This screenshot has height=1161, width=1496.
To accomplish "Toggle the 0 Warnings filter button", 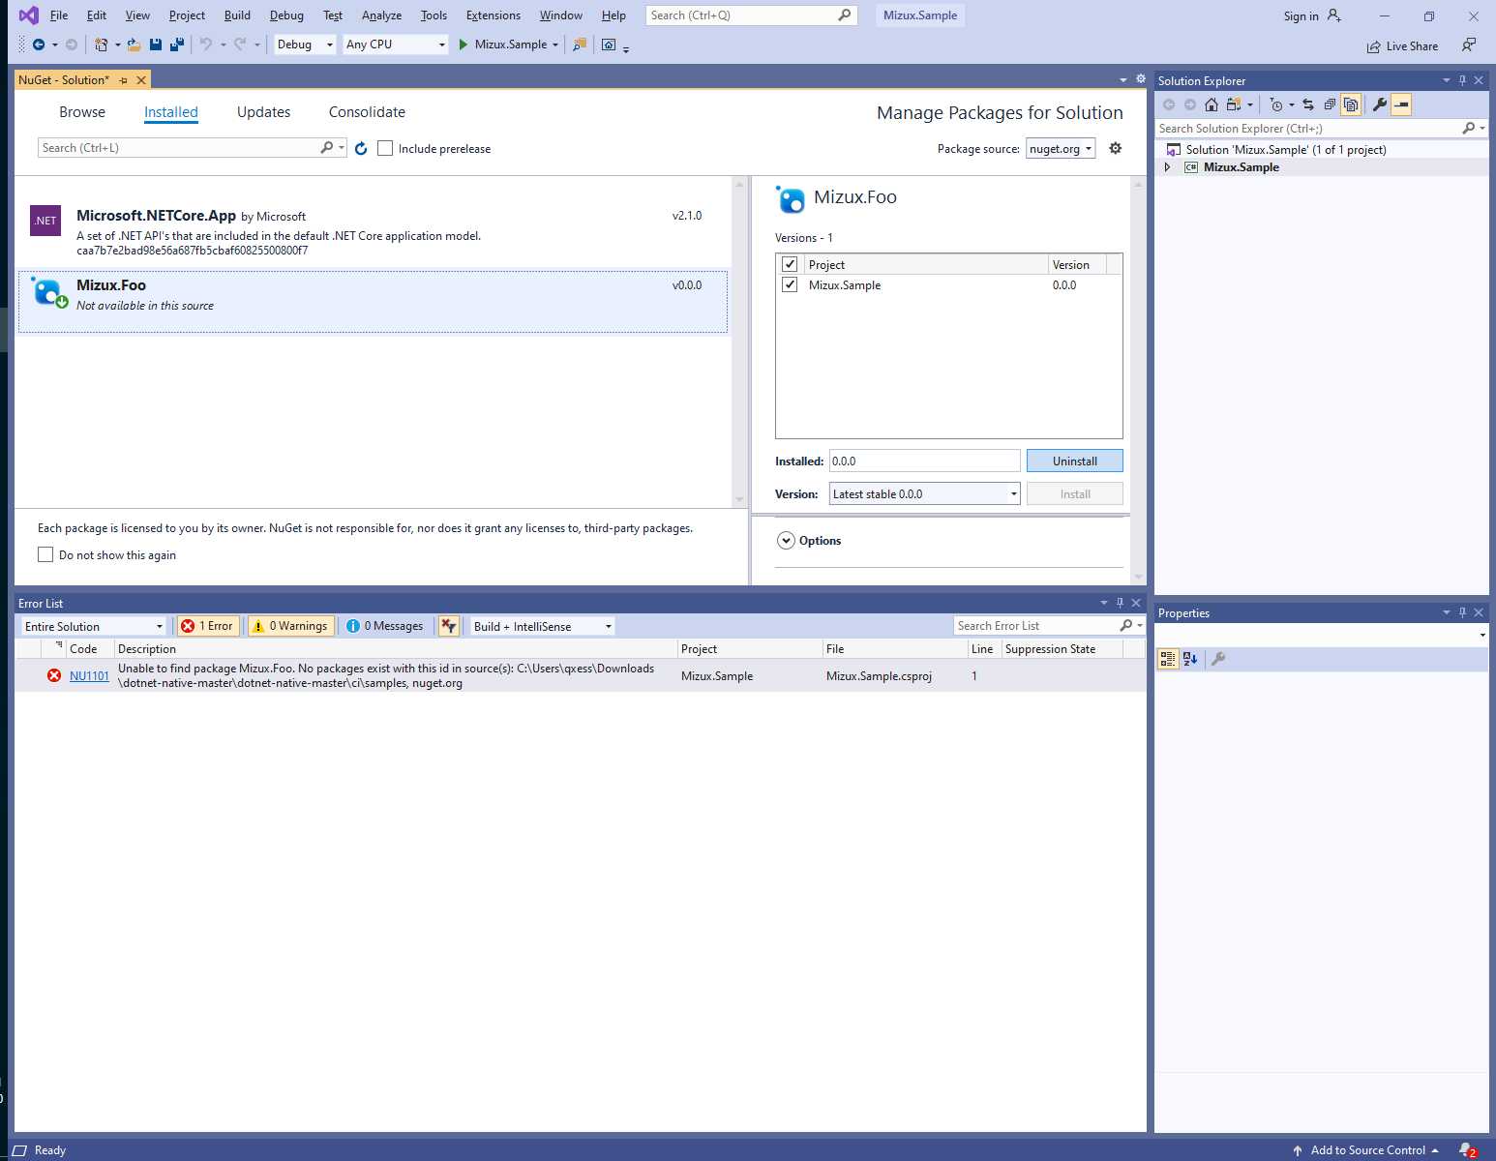I will pos(291,626).
